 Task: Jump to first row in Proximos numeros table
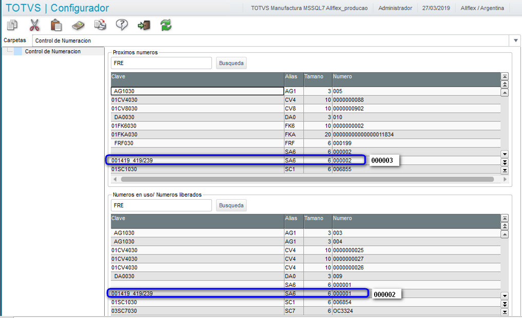(x=505, y=76)
